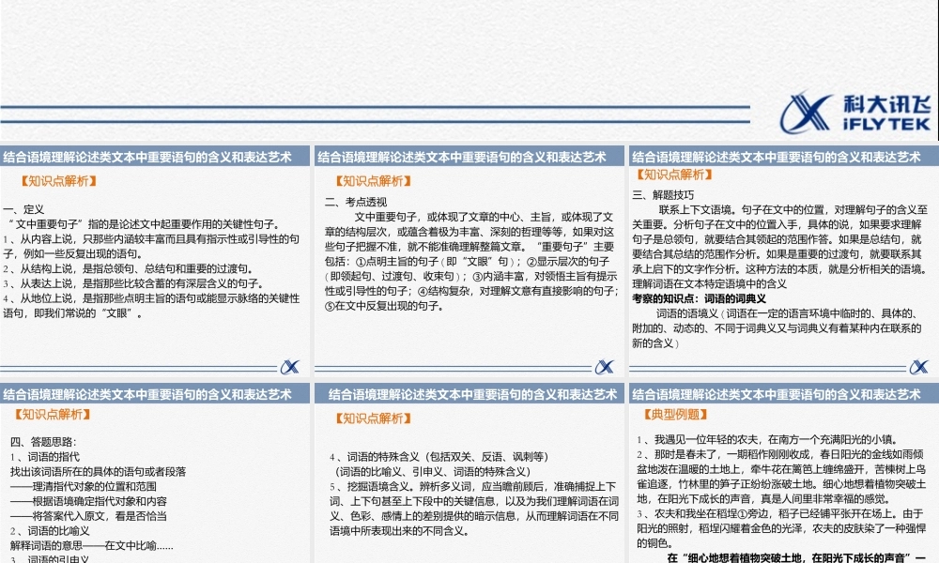939x563 pixels.
Task: Click 【知识点解析】 label above 二、考点透视
Action: [x=373, y=181]
